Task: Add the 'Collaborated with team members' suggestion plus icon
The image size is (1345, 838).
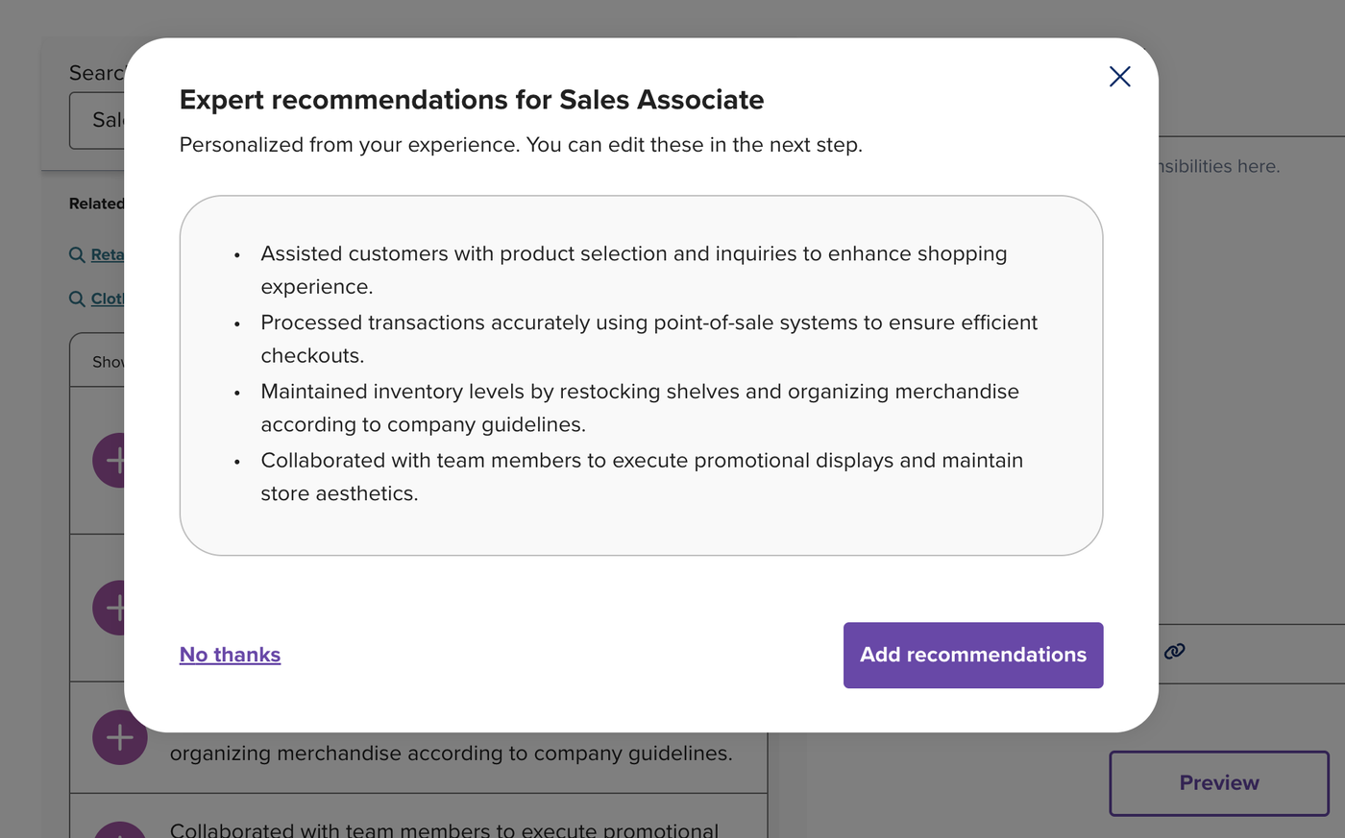Action: 119,831
